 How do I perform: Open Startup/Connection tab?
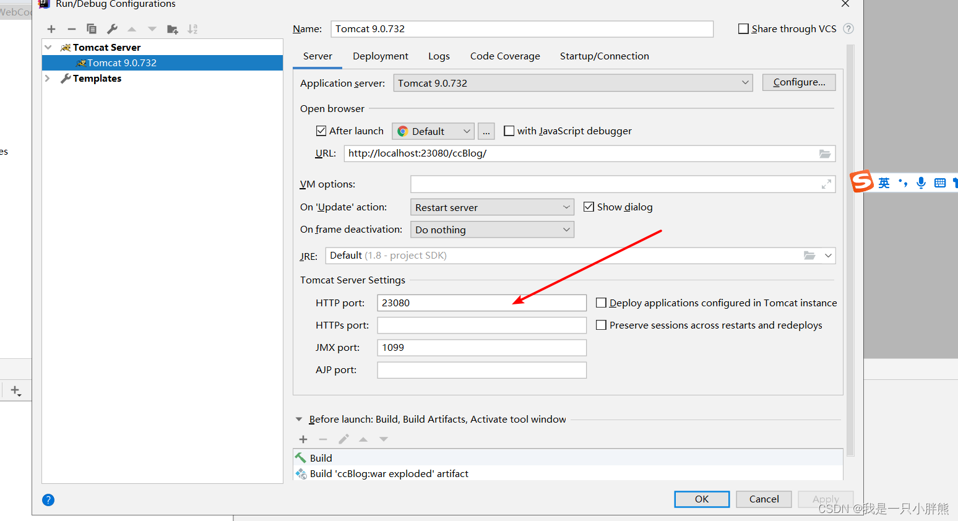(605, 56)
